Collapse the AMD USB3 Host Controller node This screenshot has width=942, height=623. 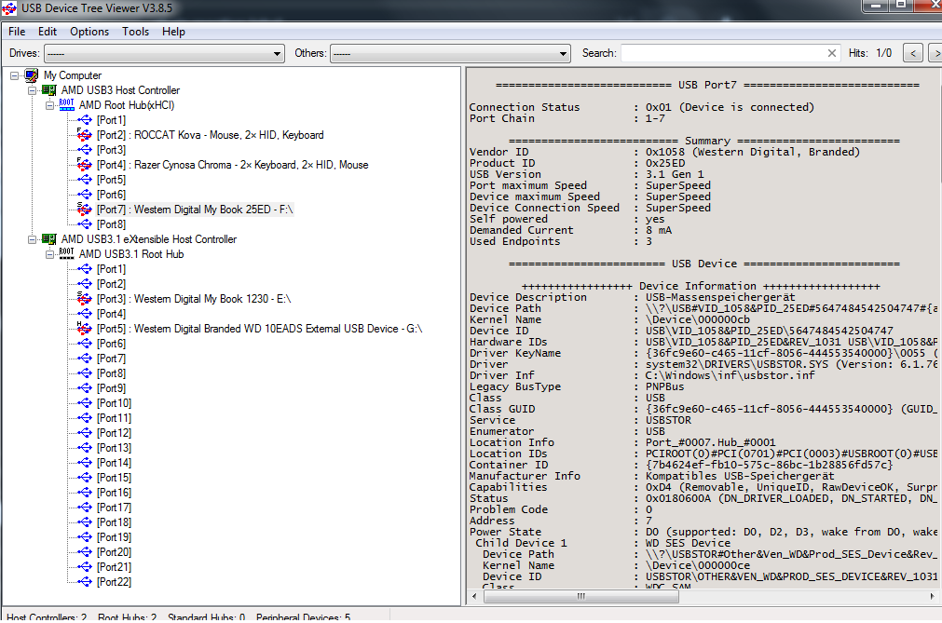point(32,90)
